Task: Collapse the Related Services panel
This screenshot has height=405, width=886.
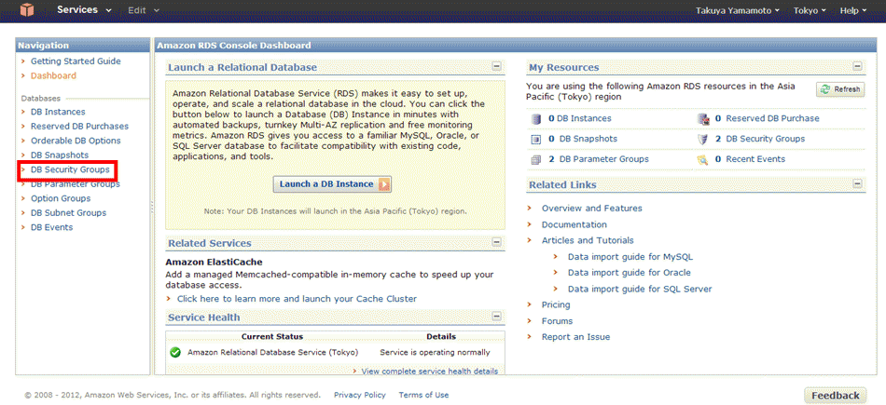Action: click(x=497, y=243)
